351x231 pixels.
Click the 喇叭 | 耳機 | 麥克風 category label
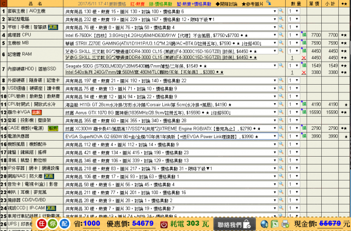point(27,192)
